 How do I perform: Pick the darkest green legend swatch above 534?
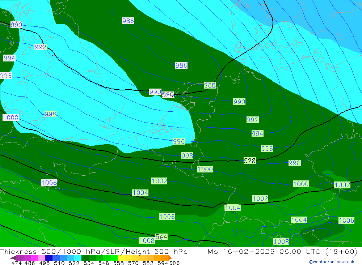[85, 258]
